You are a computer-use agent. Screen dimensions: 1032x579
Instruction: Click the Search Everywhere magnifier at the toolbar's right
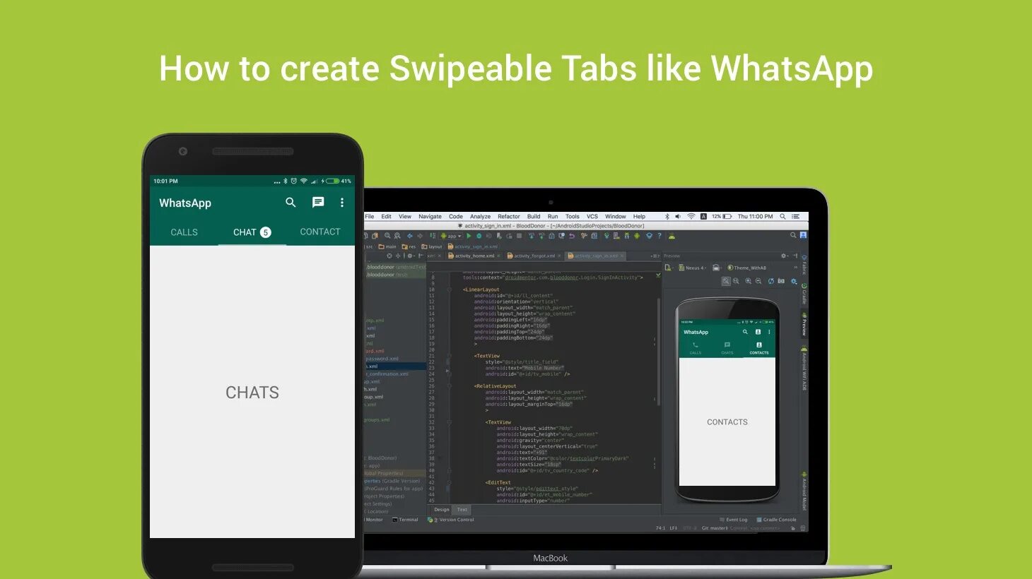(793, 235)
